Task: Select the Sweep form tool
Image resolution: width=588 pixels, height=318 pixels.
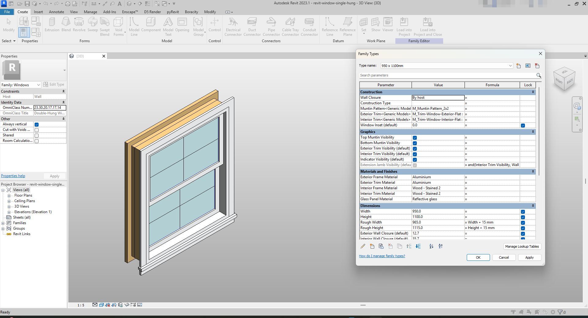Action: click(x=92, y=25)
